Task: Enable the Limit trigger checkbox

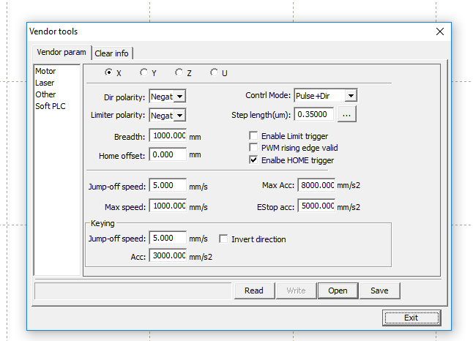Action: [x=254, y=136]
